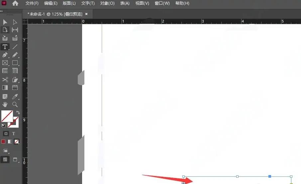The image size is (301, 184).
Task: Activate the Type tool
Action: (5, 47)
